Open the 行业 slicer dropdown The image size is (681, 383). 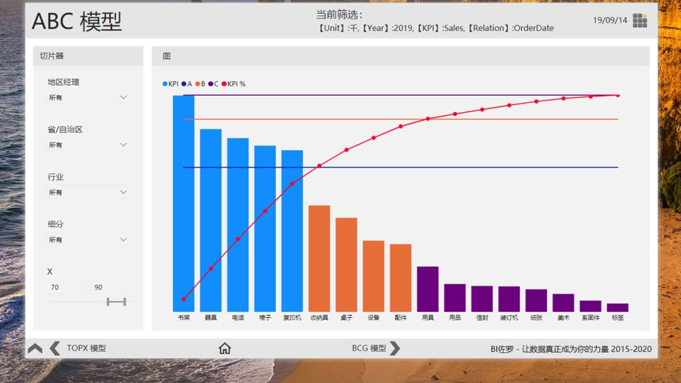pos(88,192)
